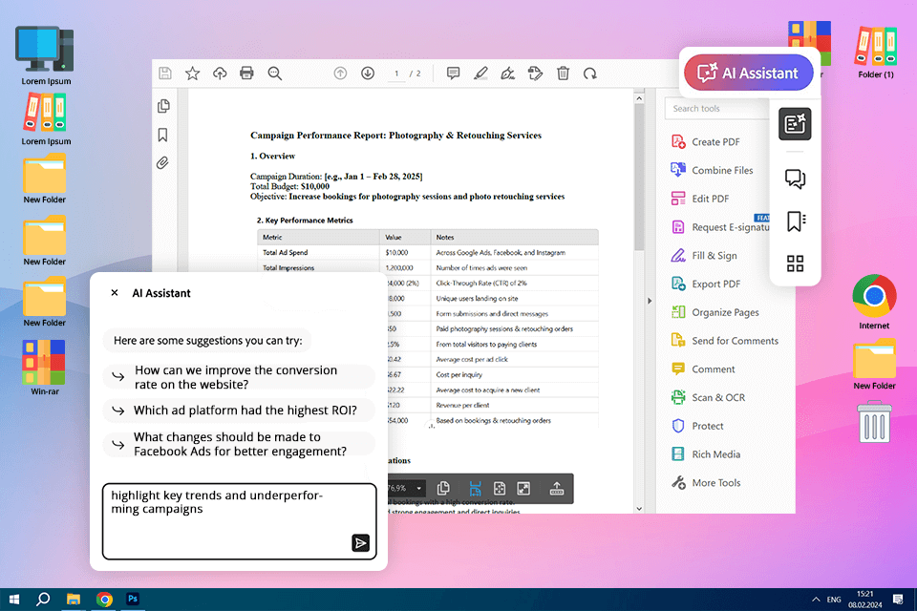Click the Save icon in PDF toolbar

(x=165, y=74)
